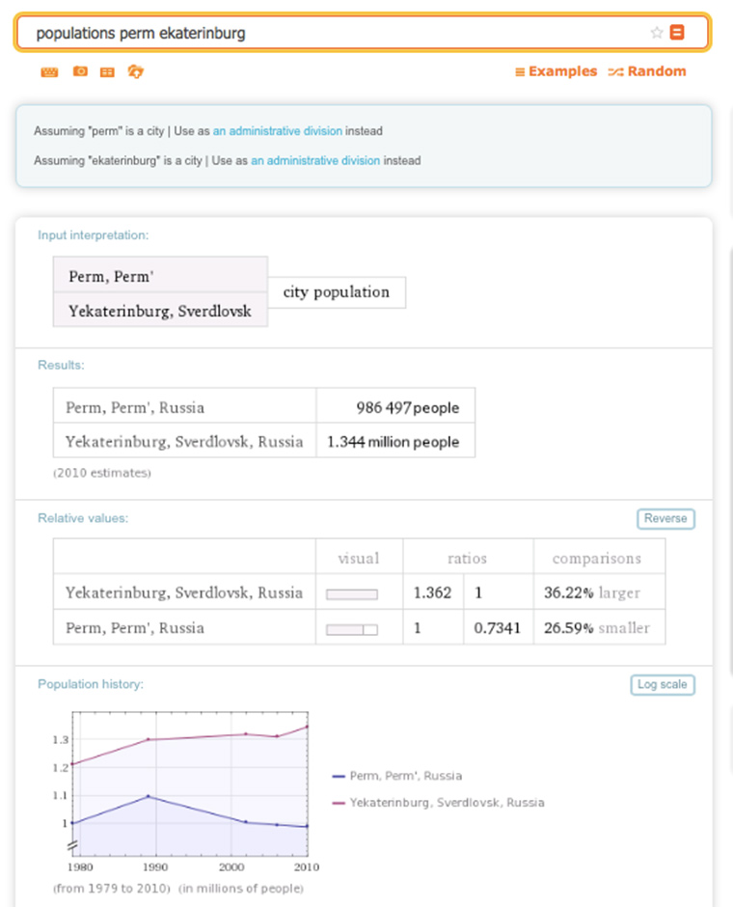This screenshot has width=733, height=907.
Task: Open the Examples link
Action: [556, 71]
